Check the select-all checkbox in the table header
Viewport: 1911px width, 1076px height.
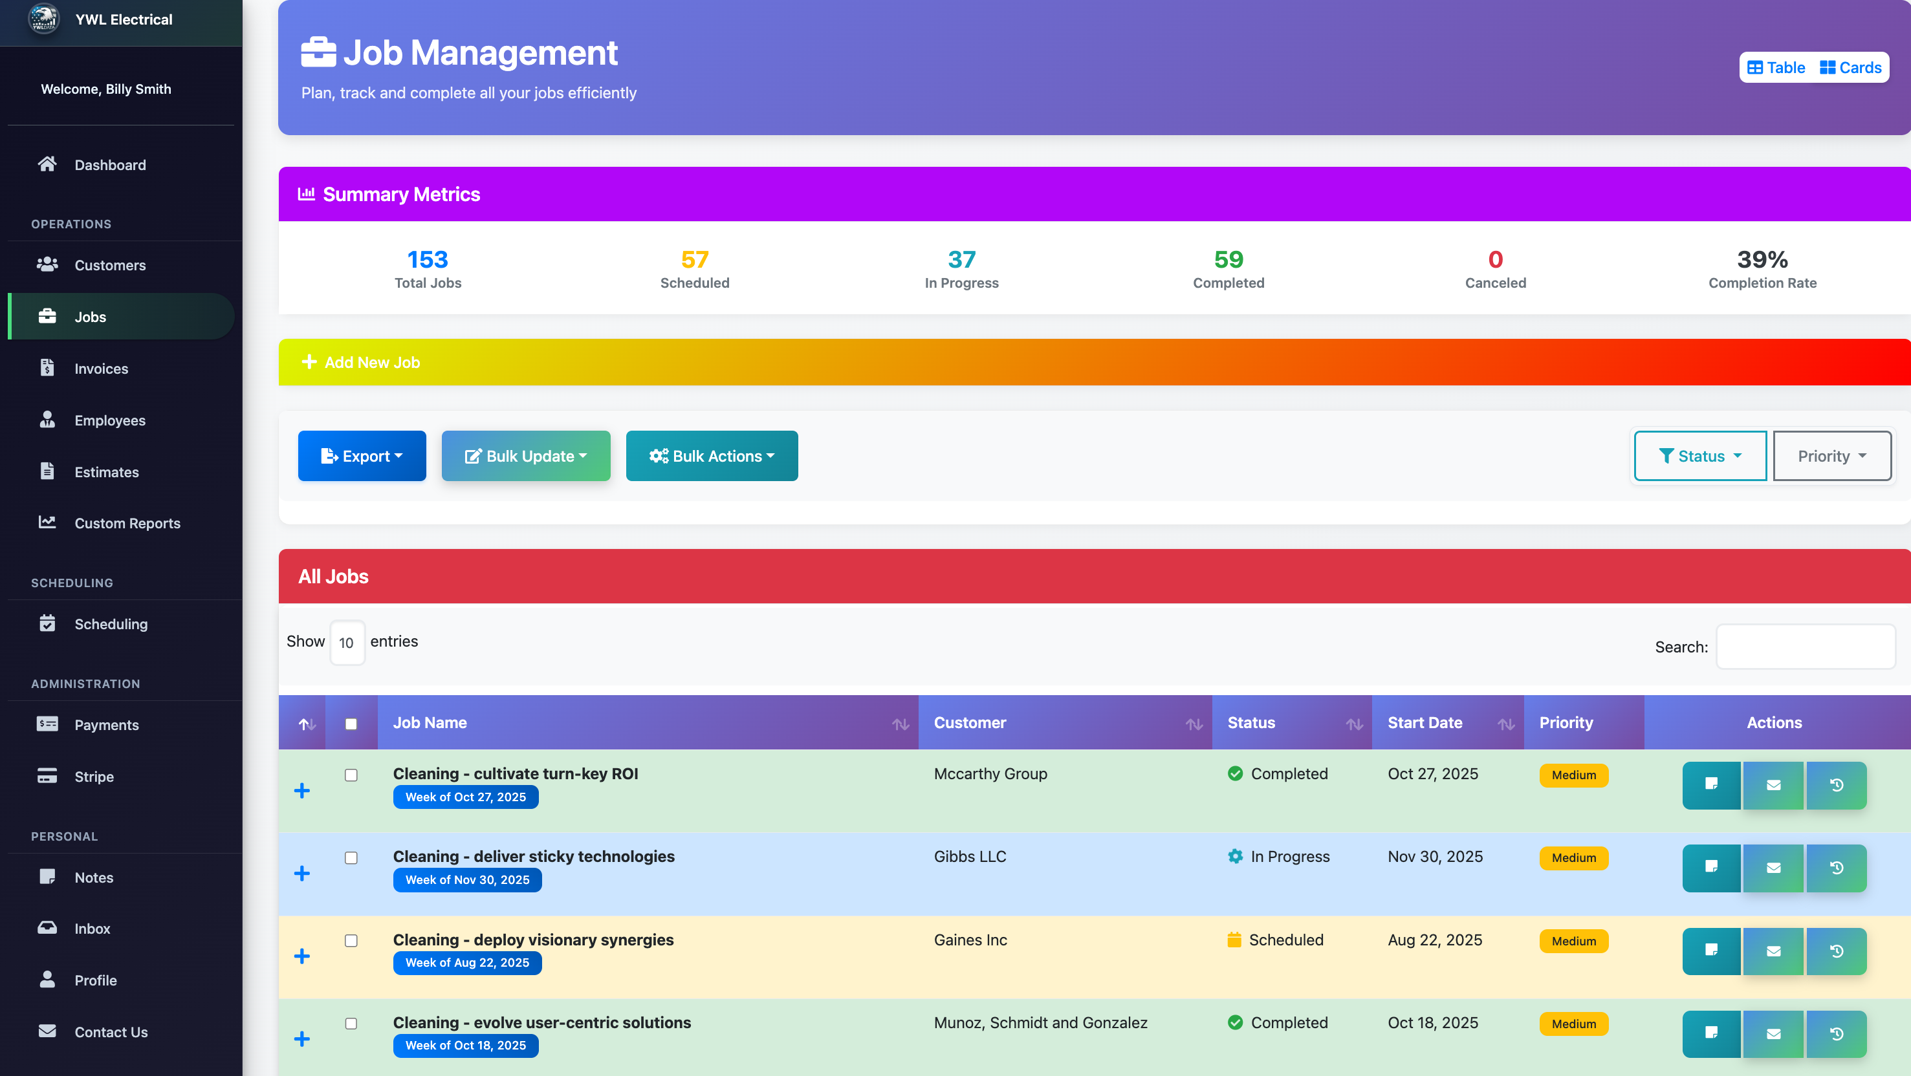coord(351,723)
